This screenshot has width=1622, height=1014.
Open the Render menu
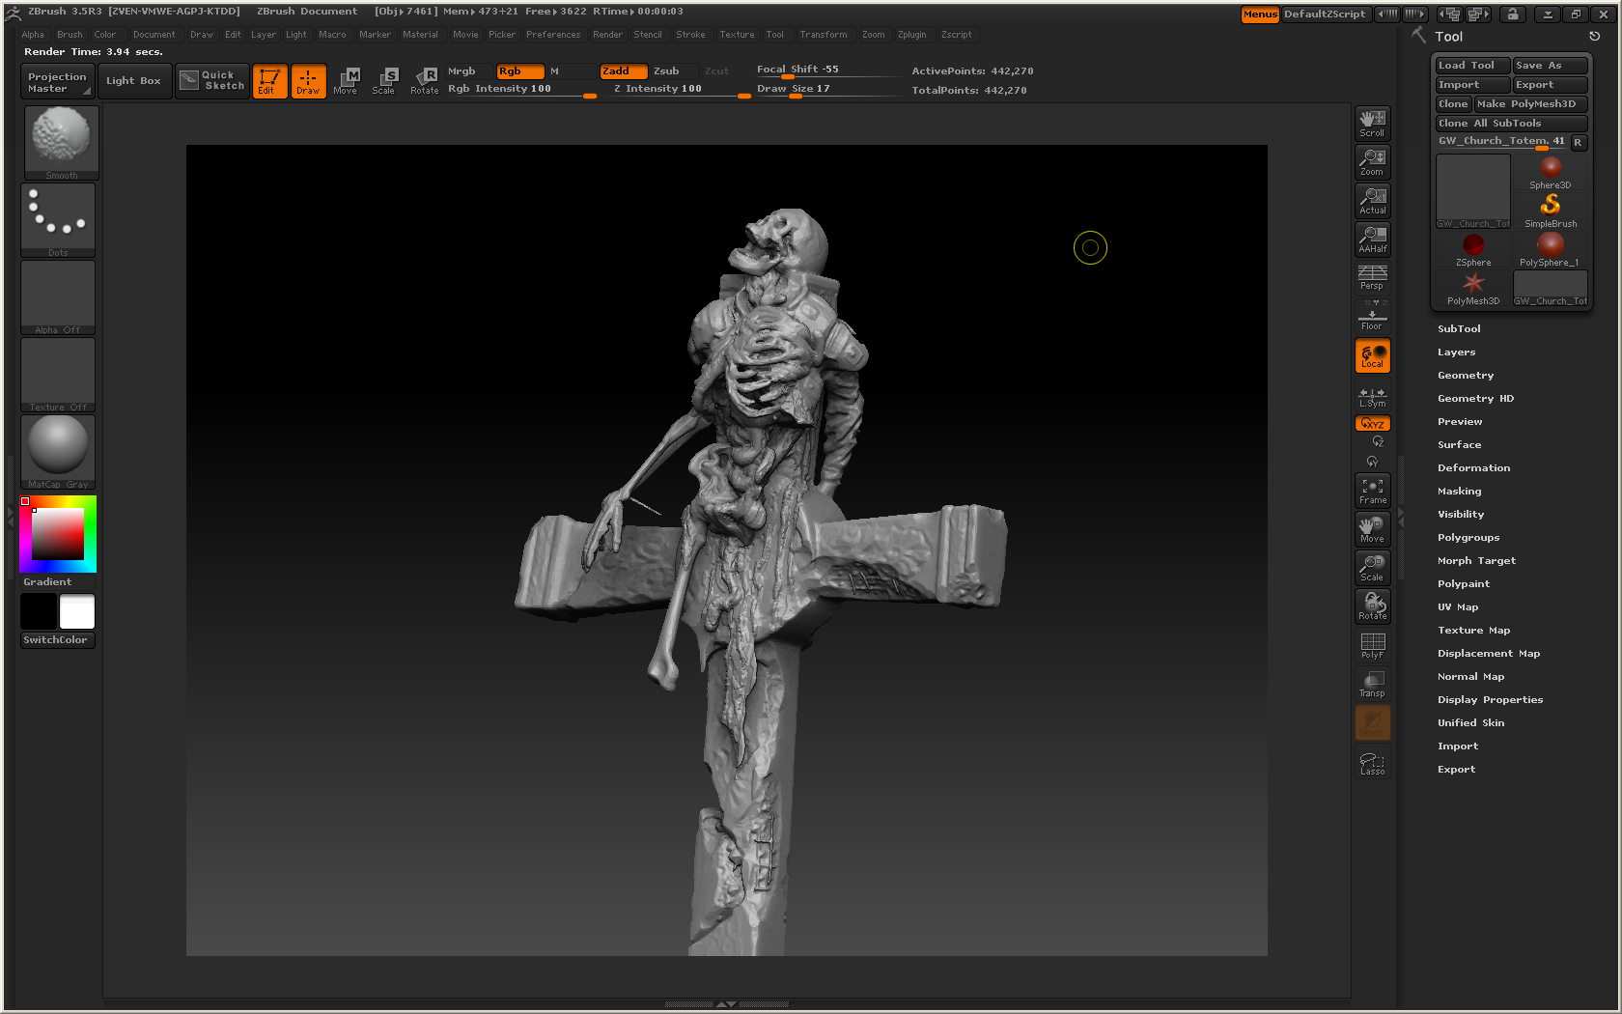(x=607, y=35)
